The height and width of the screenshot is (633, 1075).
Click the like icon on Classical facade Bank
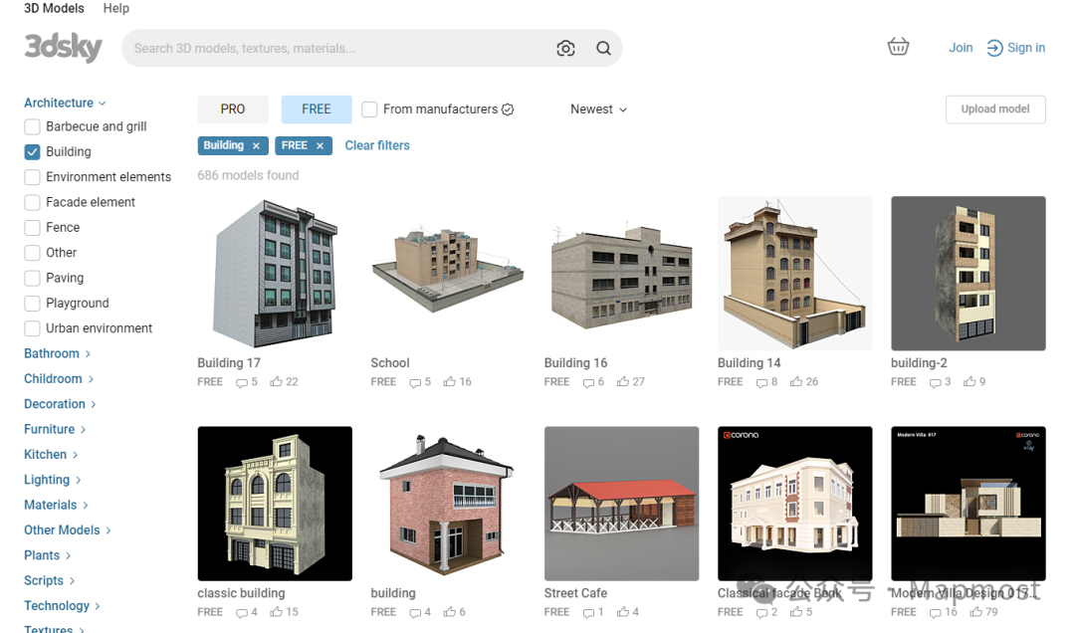click(796, 612)
